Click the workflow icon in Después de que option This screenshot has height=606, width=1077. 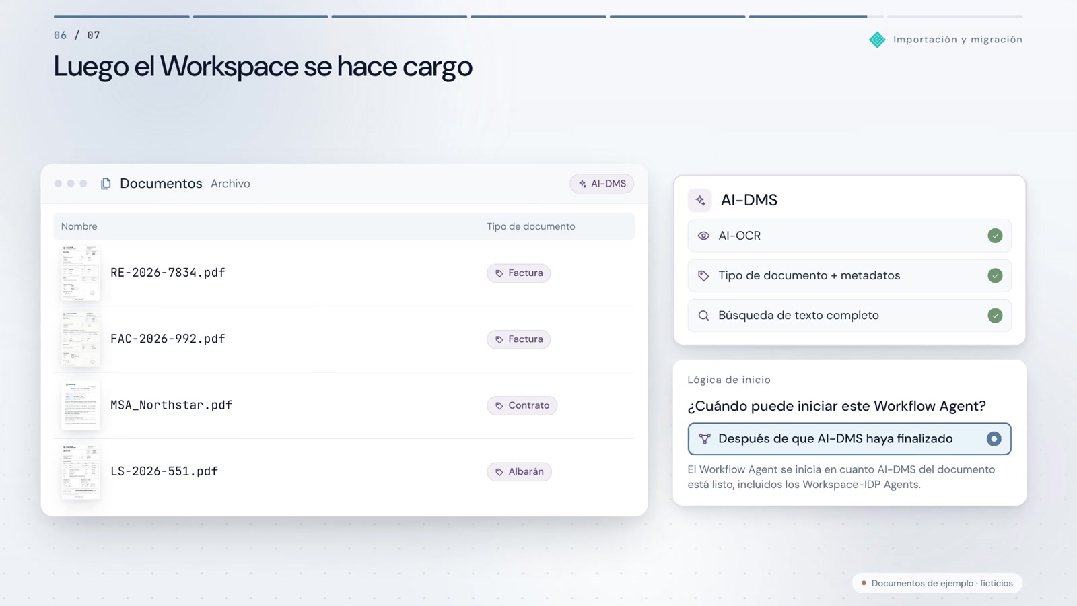pyautogui.click(x=705, y=439)
